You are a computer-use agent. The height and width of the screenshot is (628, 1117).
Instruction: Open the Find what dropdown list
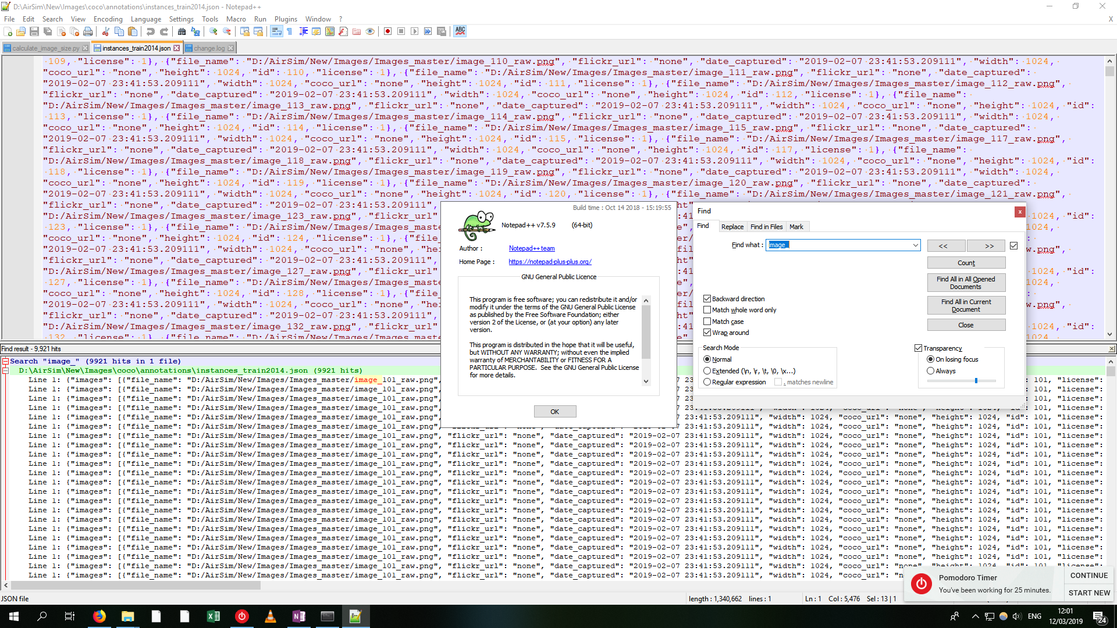click(x=916, y=245)
